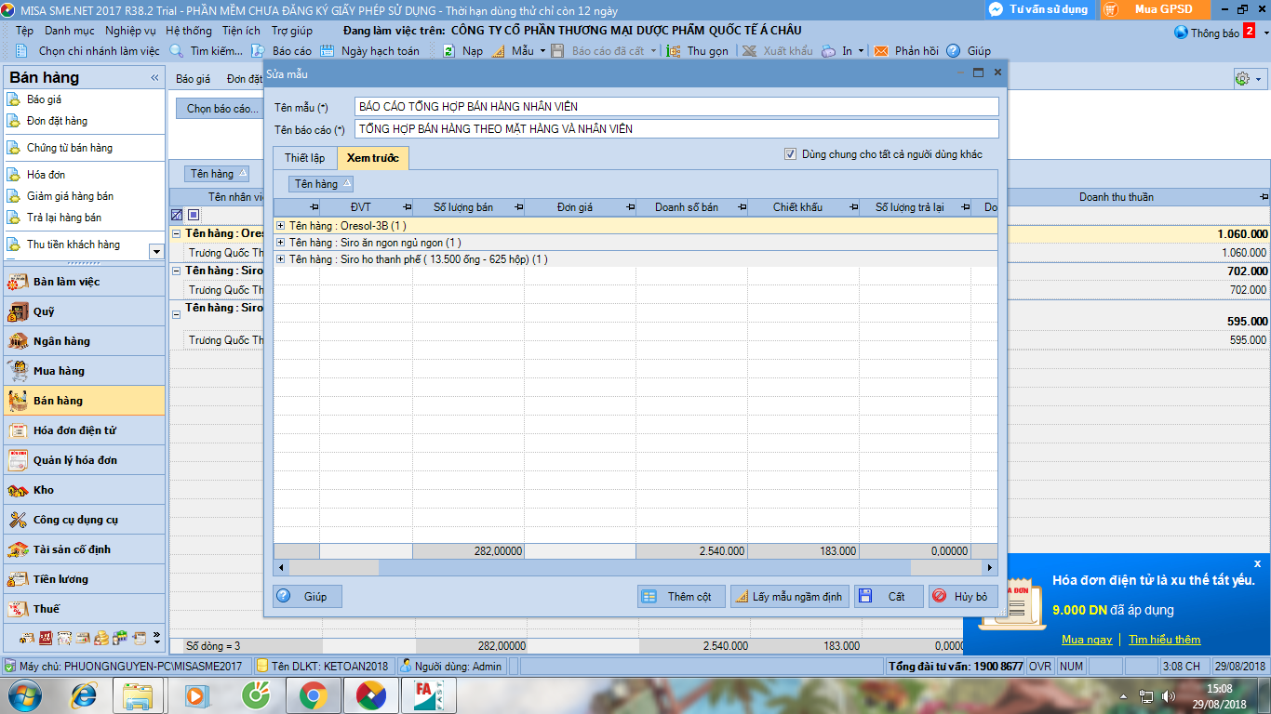Click the Tên báo cáo input field

676,129
